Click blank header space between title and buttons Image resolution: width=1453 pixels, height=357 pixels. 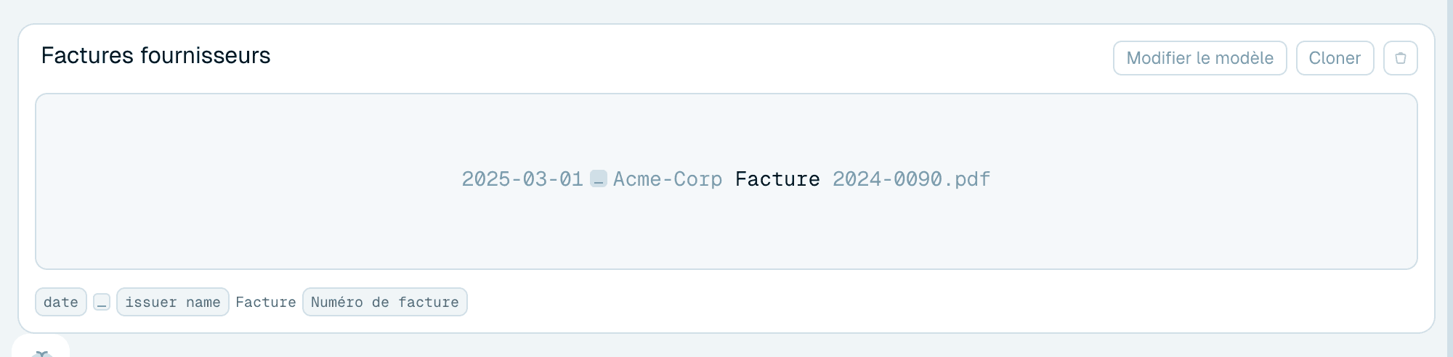point(690,58)
